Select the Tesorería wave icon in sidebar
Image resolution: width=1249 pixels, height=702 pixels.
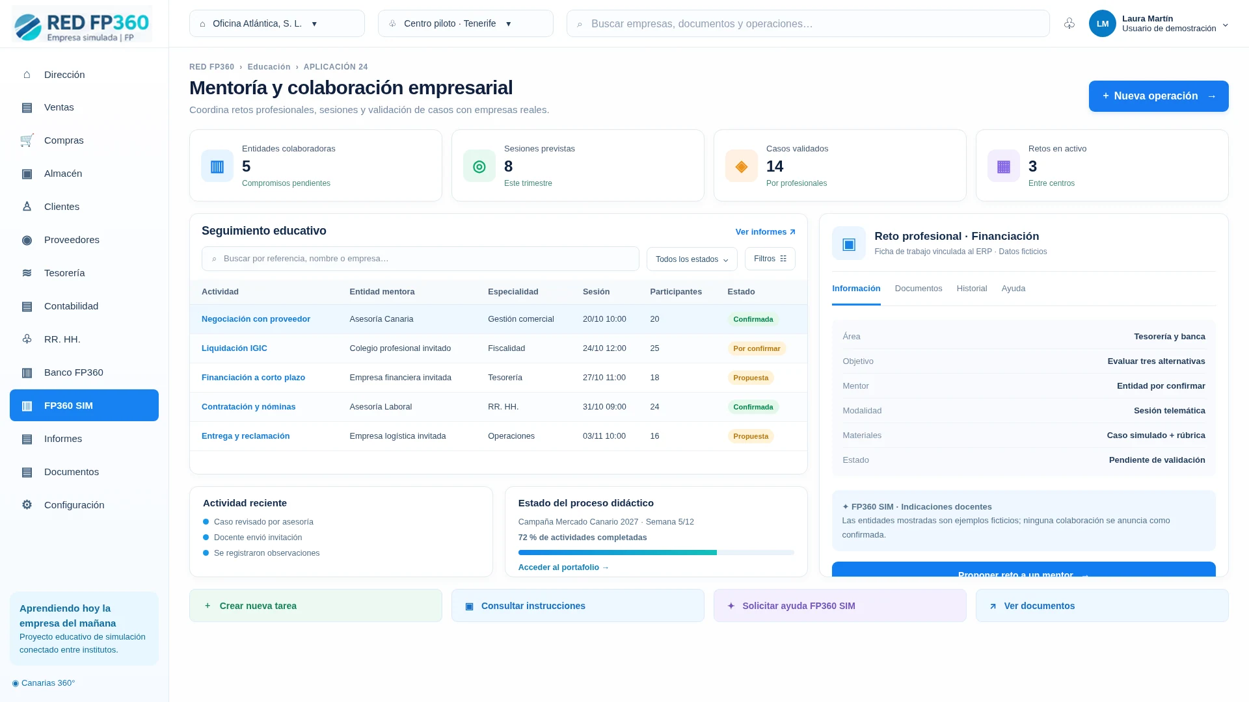tap(27, 273)
